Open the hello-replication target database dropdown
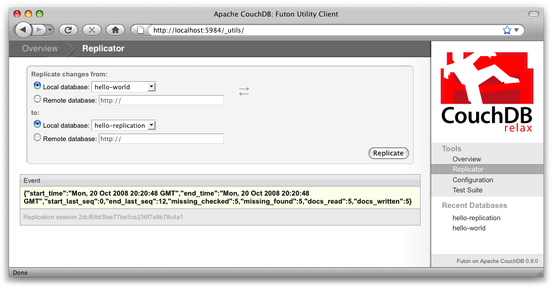 point(123,126)
